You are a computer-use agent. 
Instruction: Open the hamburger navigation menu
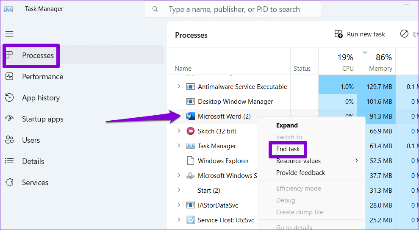[x=9, y=34]
